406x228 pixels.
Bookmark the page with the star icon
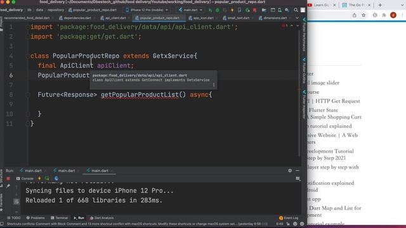(x=363, y=15)
